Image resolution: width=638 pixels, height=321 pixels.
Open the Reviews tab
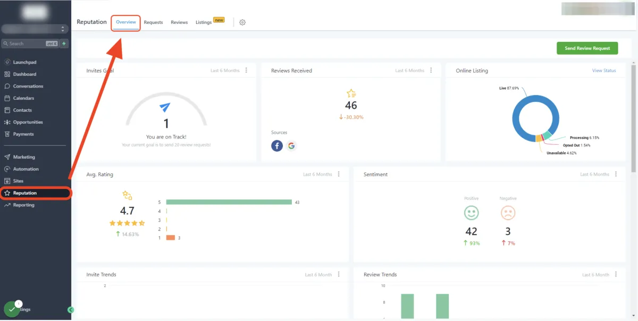click(179, 22)
